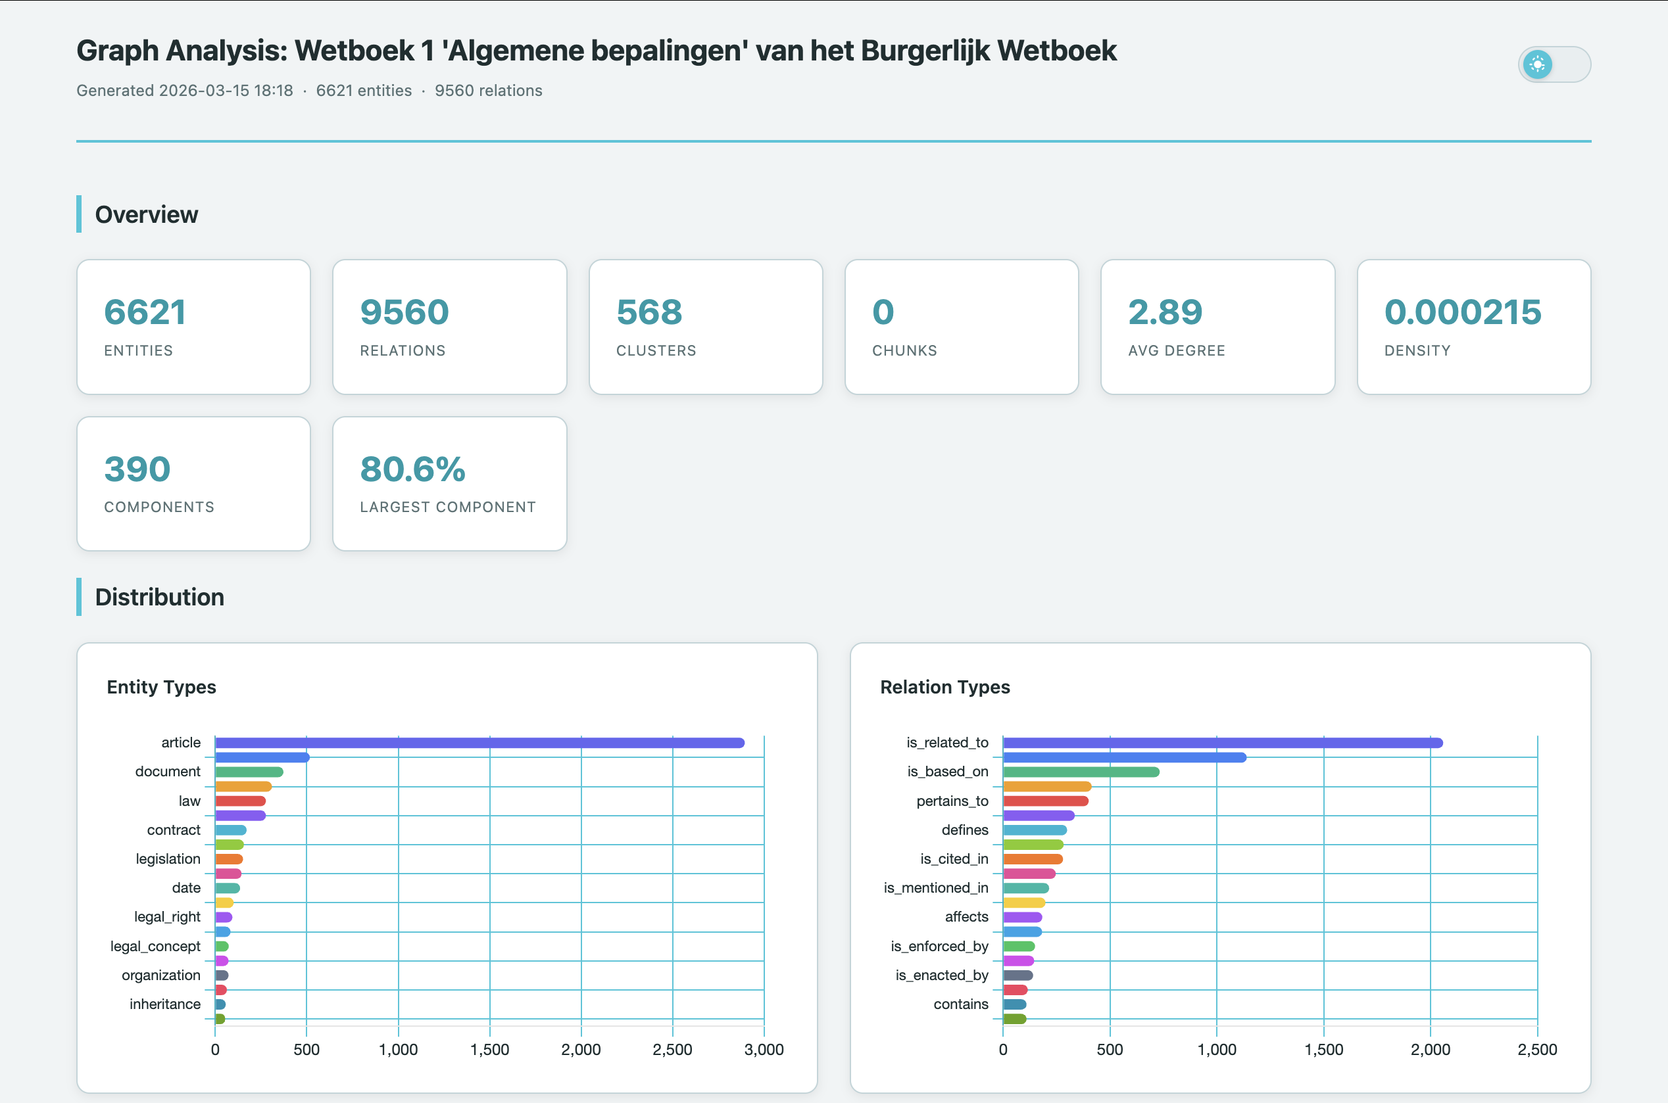Click the Distribution section heading
The width and height of the screenshot is (1668, 1103).
tap(159, 598)
